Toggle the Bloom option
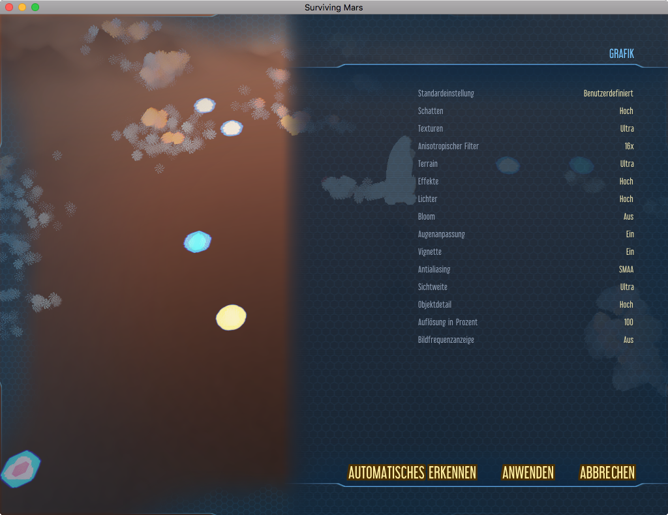The height and width of the screenshot is (515, 668). click(x=526, y=216)
